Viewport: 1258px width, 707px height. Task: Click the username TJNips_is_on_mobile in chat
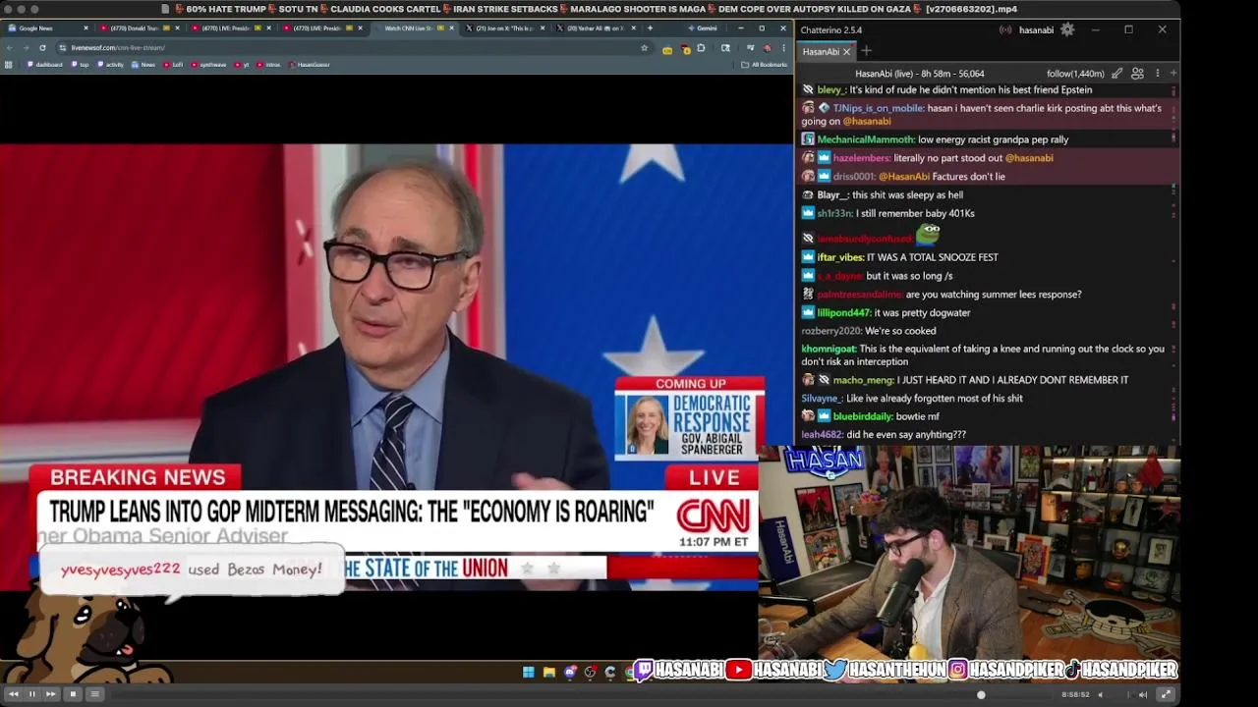click(878, 108)
